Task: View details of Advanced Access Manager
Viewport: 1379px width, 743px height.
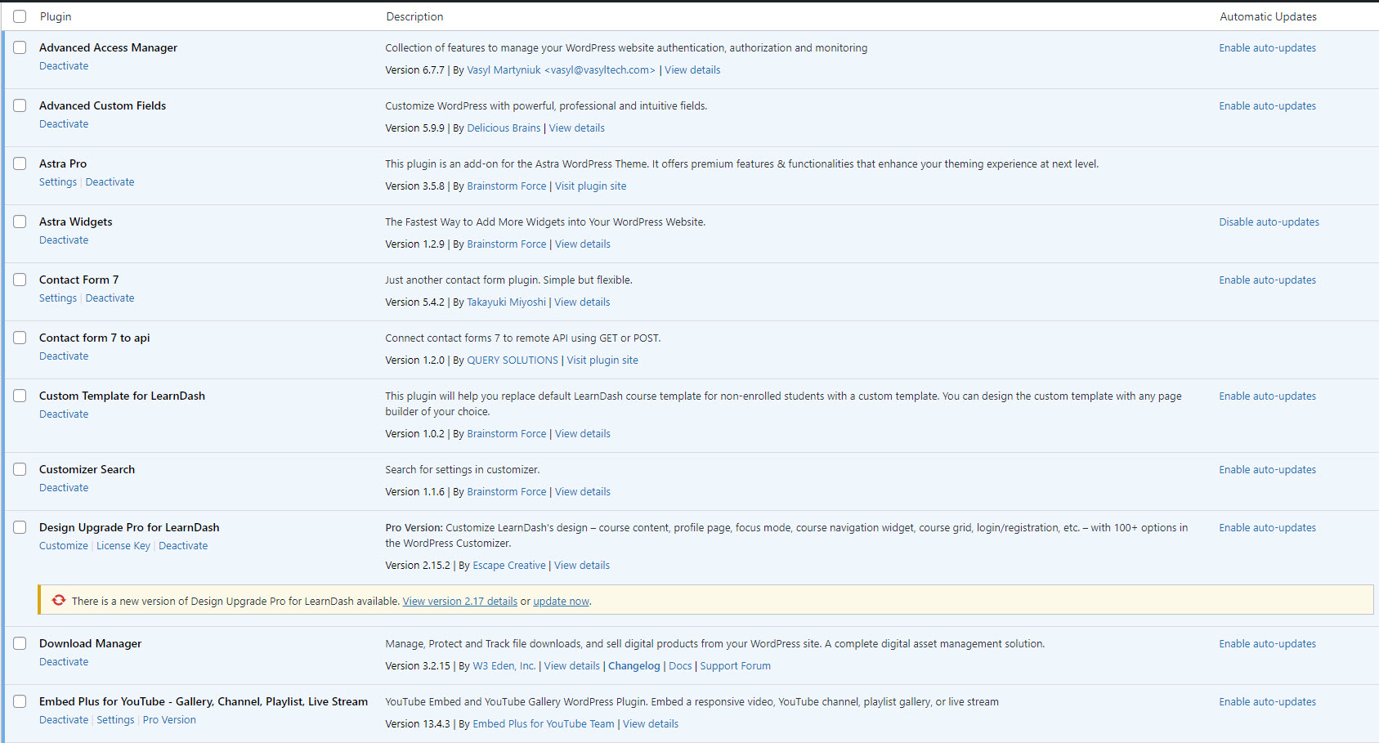Action: pyautogui.click(x=692, y=70)
